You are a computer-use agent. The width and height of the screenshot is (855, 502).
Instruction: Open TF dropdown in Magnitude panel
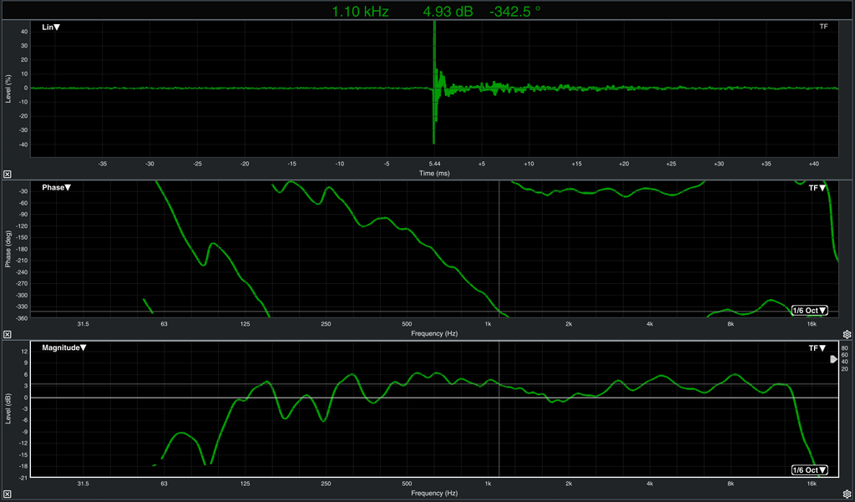(817, 347)
